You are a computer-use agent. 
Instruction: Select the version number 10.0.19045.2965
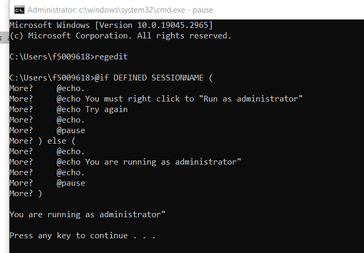click(174, 25)
